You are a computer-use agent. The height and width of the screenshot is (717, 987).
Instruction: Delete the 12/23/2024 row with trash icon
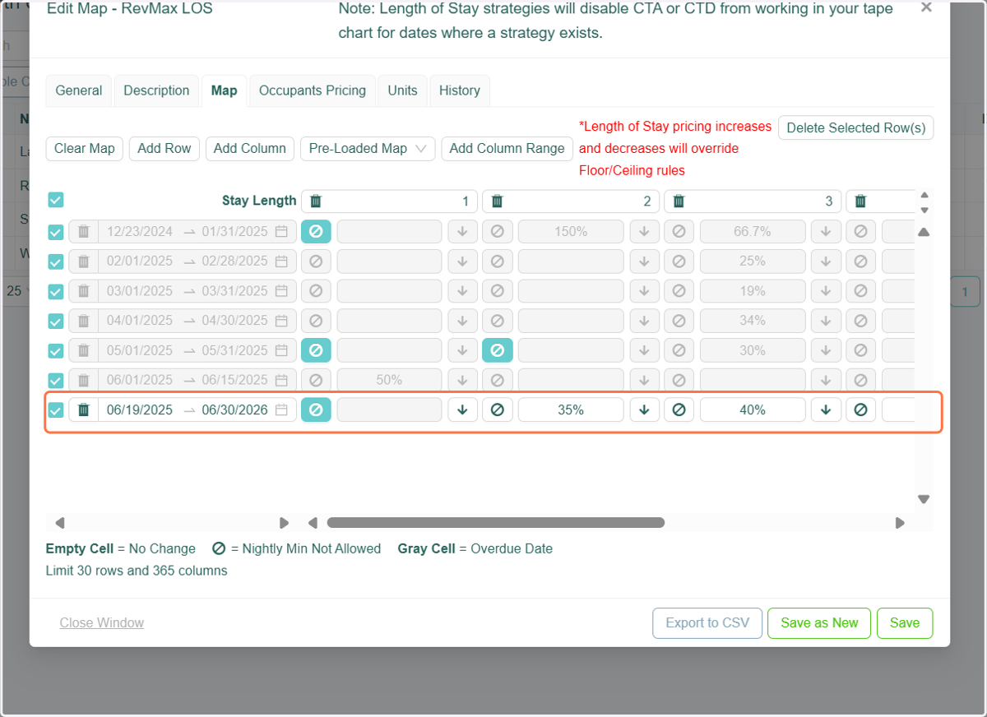(83, 232)
